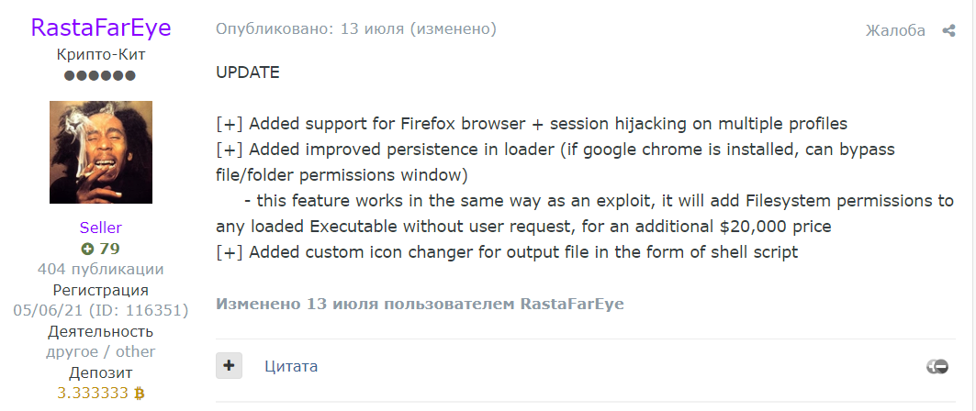Click the orange bitcoin symbol under Депозит

coord(140,394)
